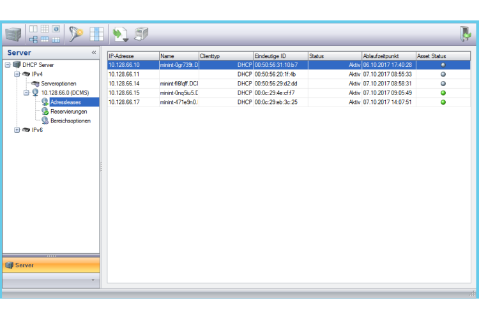Viewport: 479px width, 319px height.
Task: Sort by the Ablaufzeitpunkt column header
Action: click(x=388, y=56)
